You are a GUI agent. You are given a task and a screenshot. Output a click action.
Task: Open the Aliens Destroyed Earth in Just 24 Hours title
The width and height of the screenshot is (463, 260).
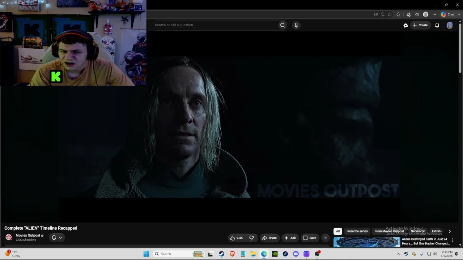pyautogui.click(x=426, y=241)
